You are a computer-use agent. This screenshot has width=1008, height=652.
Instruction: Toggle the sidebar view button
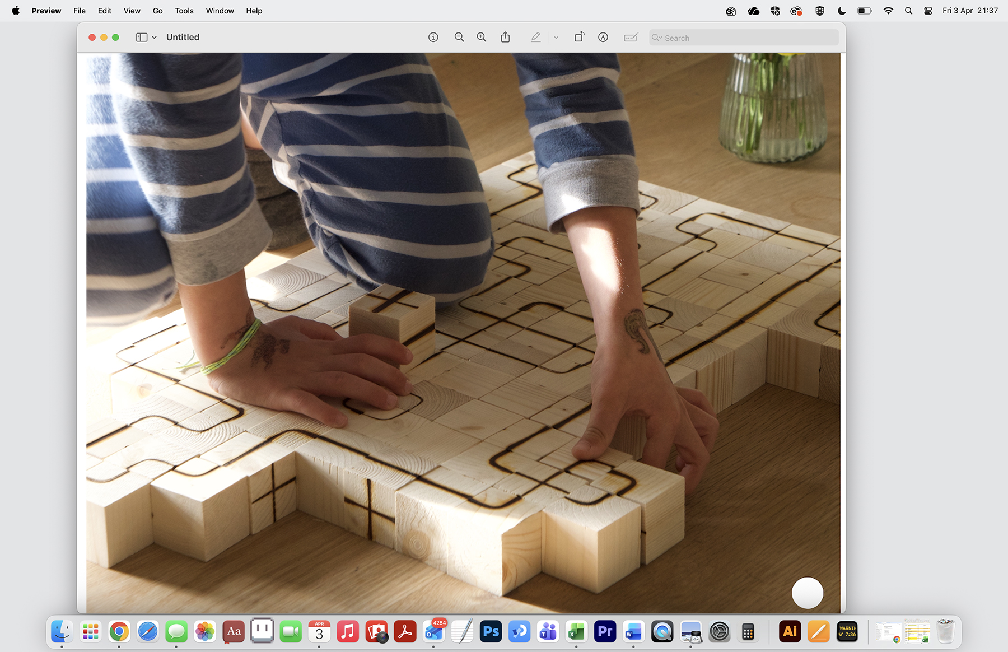pos(142,38)
